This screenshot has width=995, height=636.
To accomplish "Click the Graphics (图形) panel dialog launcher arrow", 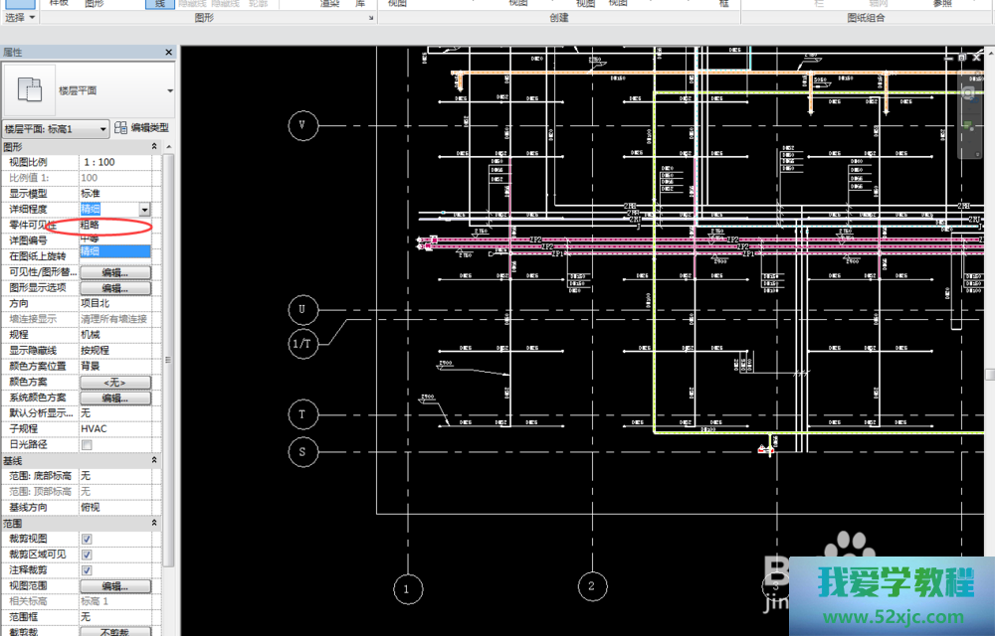I will 371,18.
